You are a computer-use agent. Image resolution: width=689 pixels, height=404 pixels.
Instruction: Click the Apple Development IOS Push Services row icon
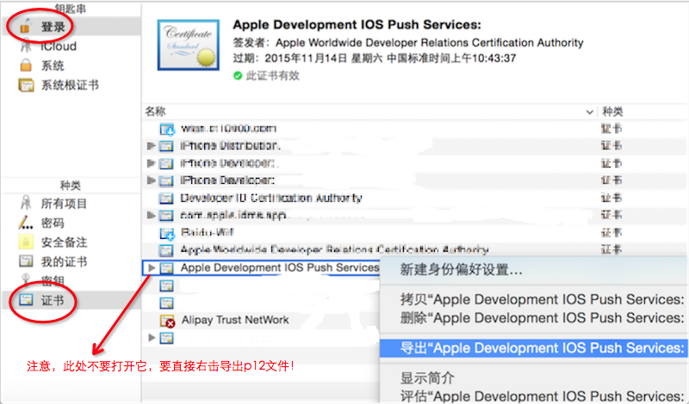(166, 268)
